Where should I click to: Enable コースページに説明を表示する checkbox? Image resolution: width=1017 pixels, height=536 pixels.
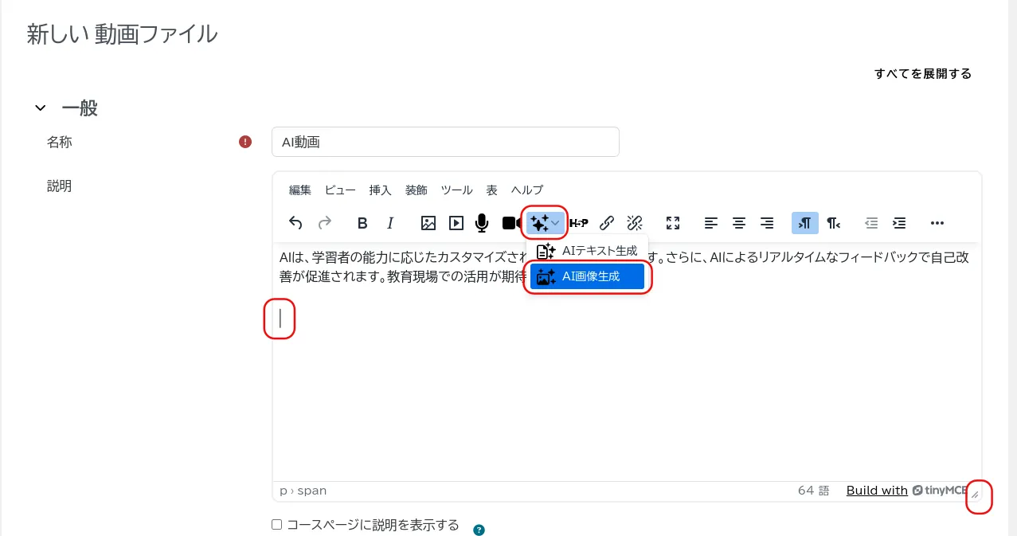pyautogui.click(x=277, y=525)
